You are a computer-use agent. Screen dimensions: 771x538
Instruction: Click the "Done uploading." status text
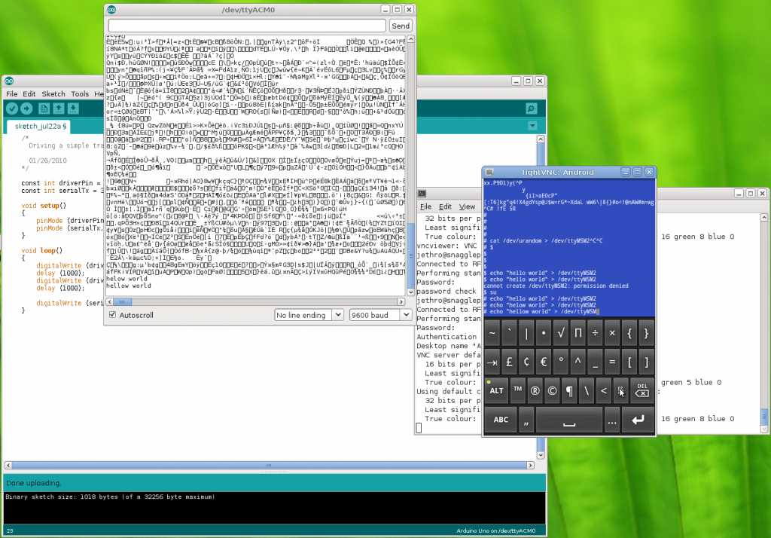34,483
